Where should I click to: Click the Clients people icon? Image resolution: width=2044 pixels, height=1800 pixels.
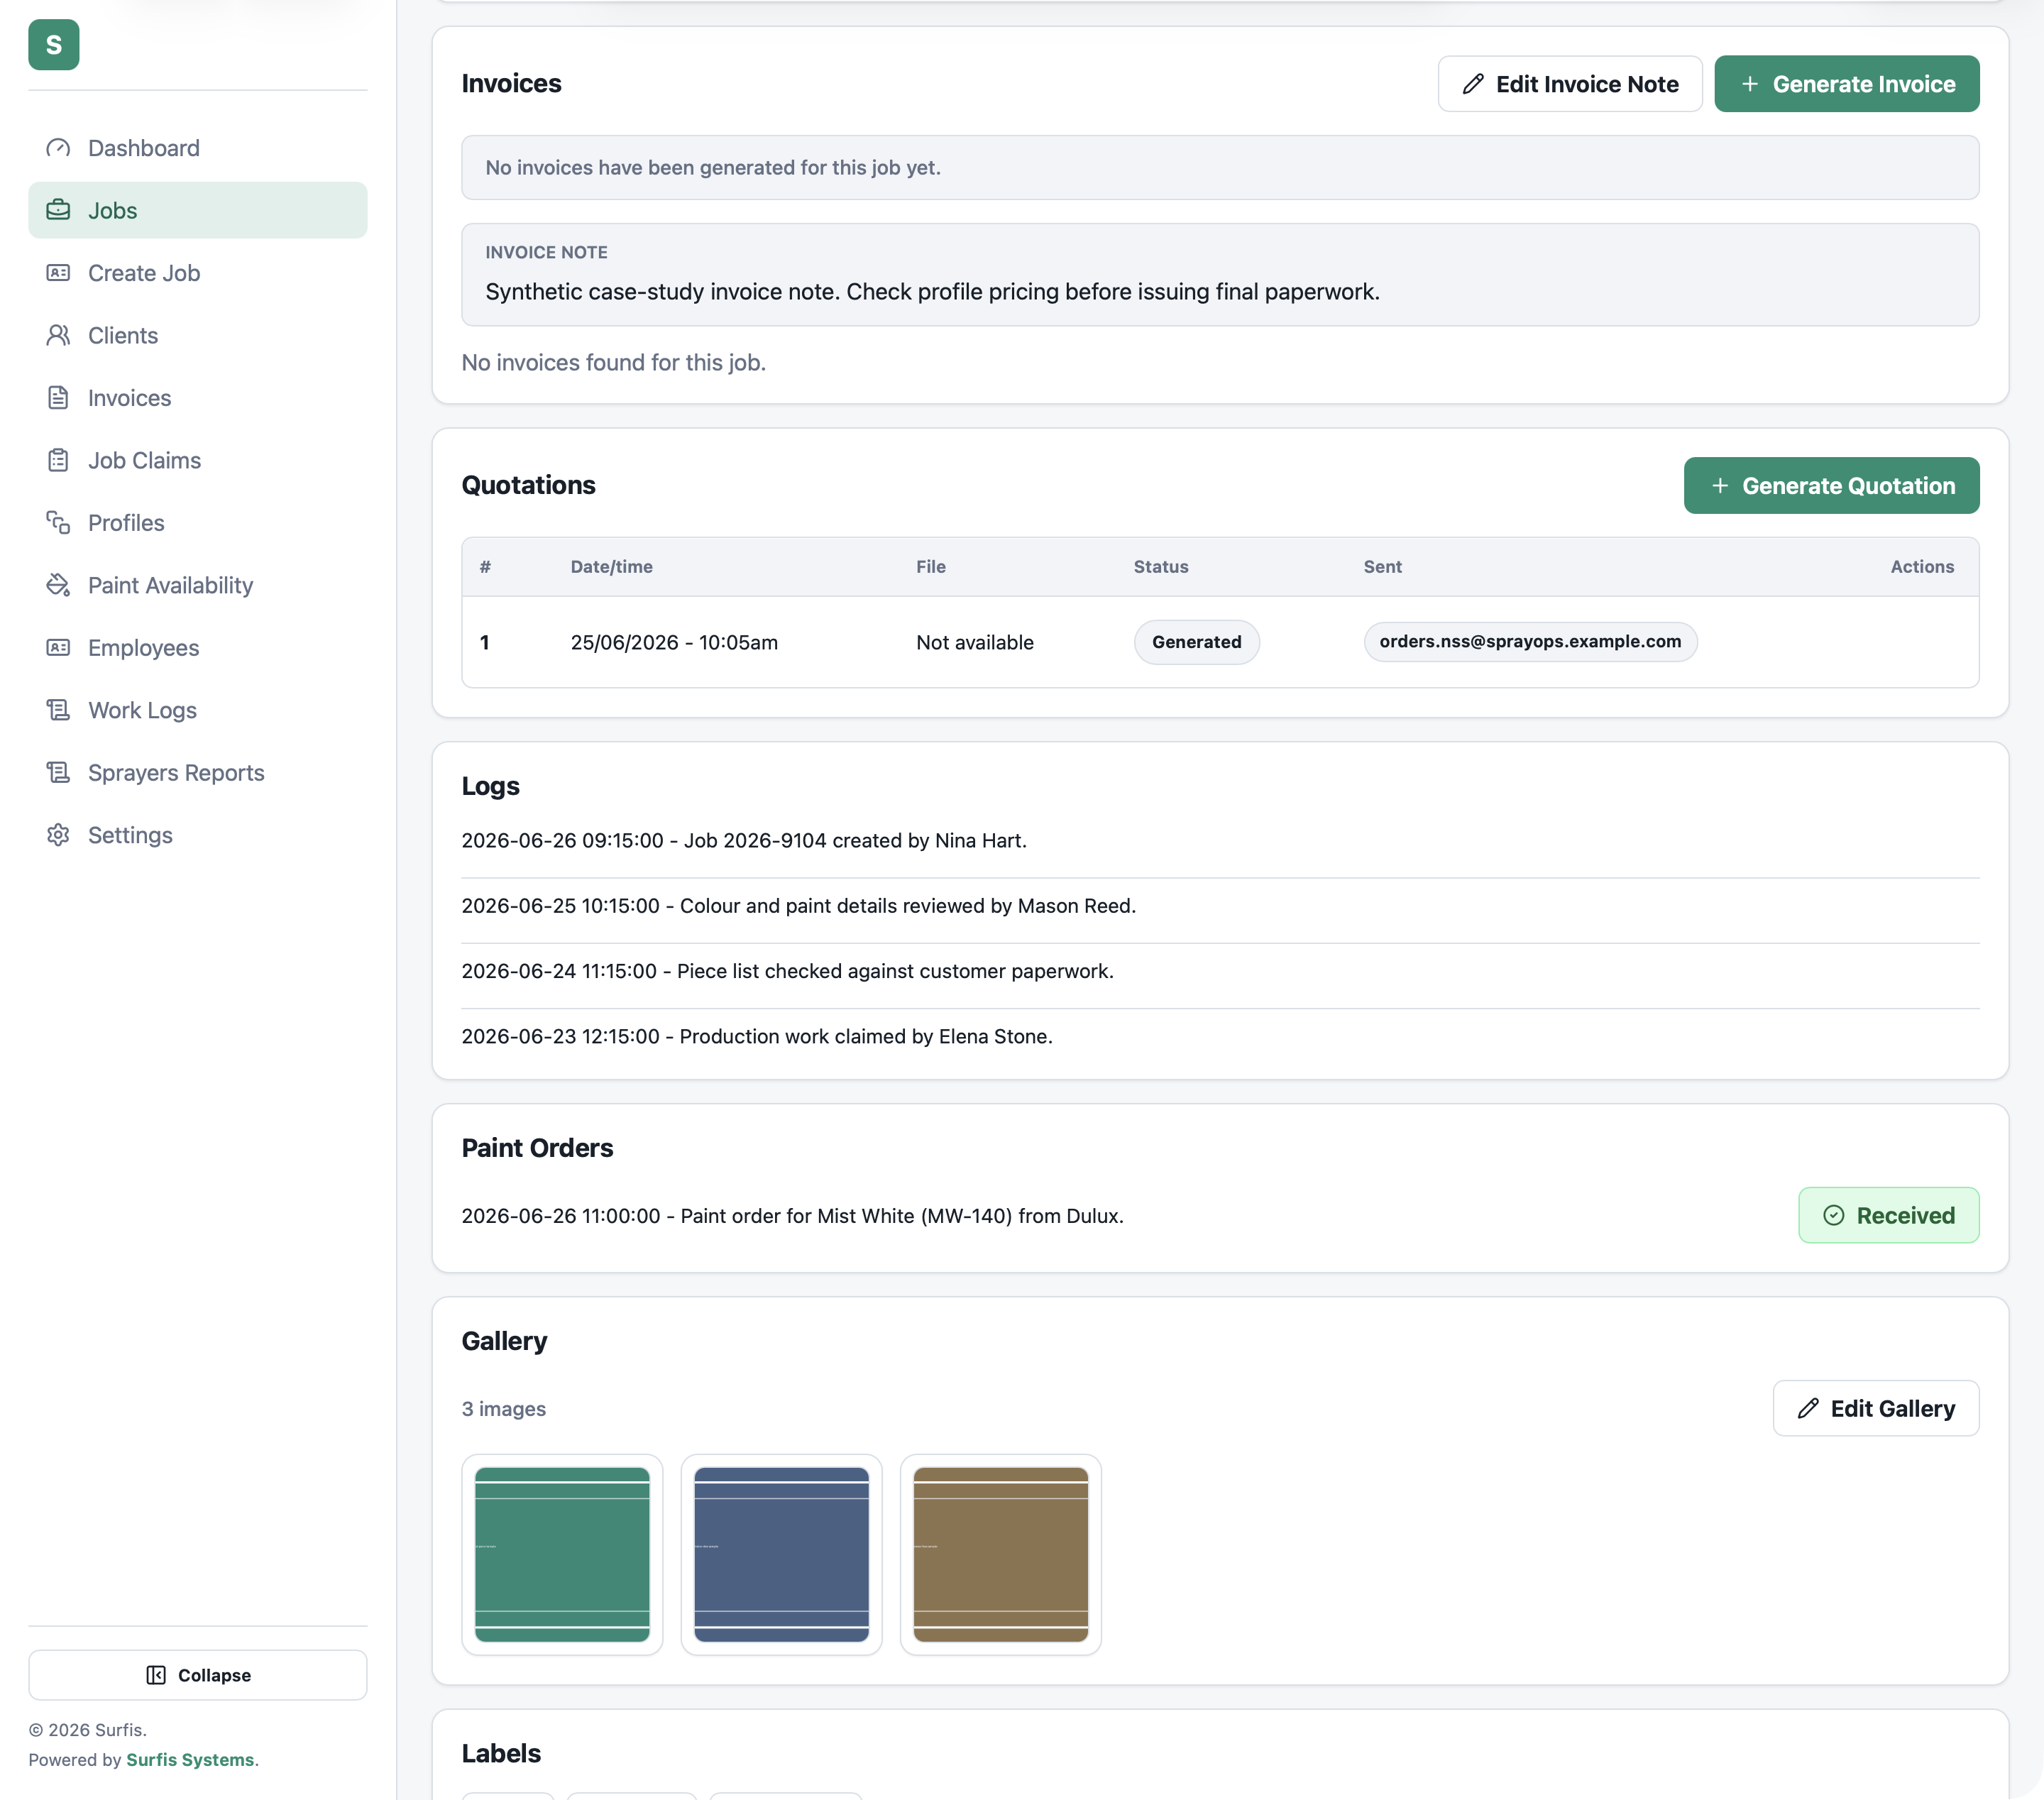pyautogui.click(x=58, y=335)
